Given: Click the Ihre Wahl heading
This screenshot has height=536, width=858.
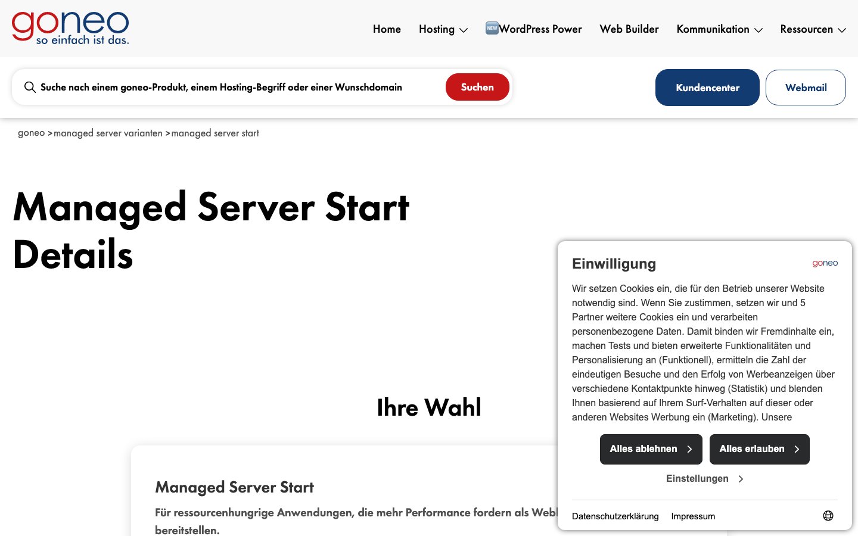Looking at the screenshot, I should pyautogui.click(x=429, y=407).
